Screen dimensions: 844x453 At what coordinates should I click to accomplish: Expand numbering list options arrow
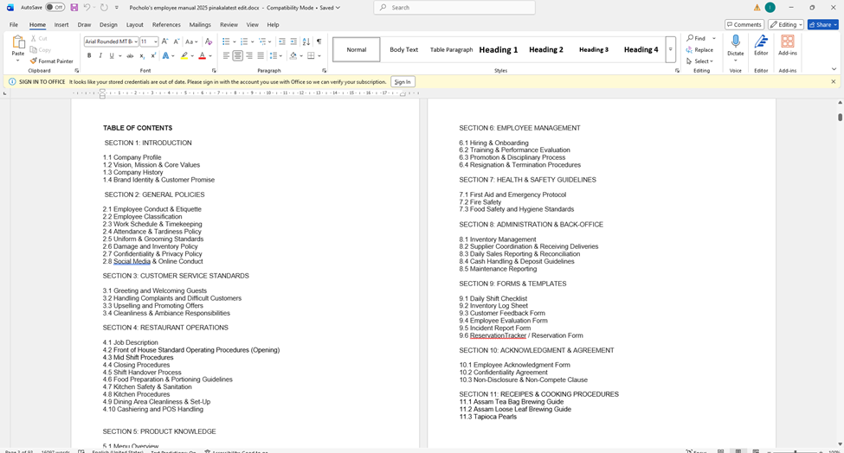pyautogui.click(x=252, y=41)
